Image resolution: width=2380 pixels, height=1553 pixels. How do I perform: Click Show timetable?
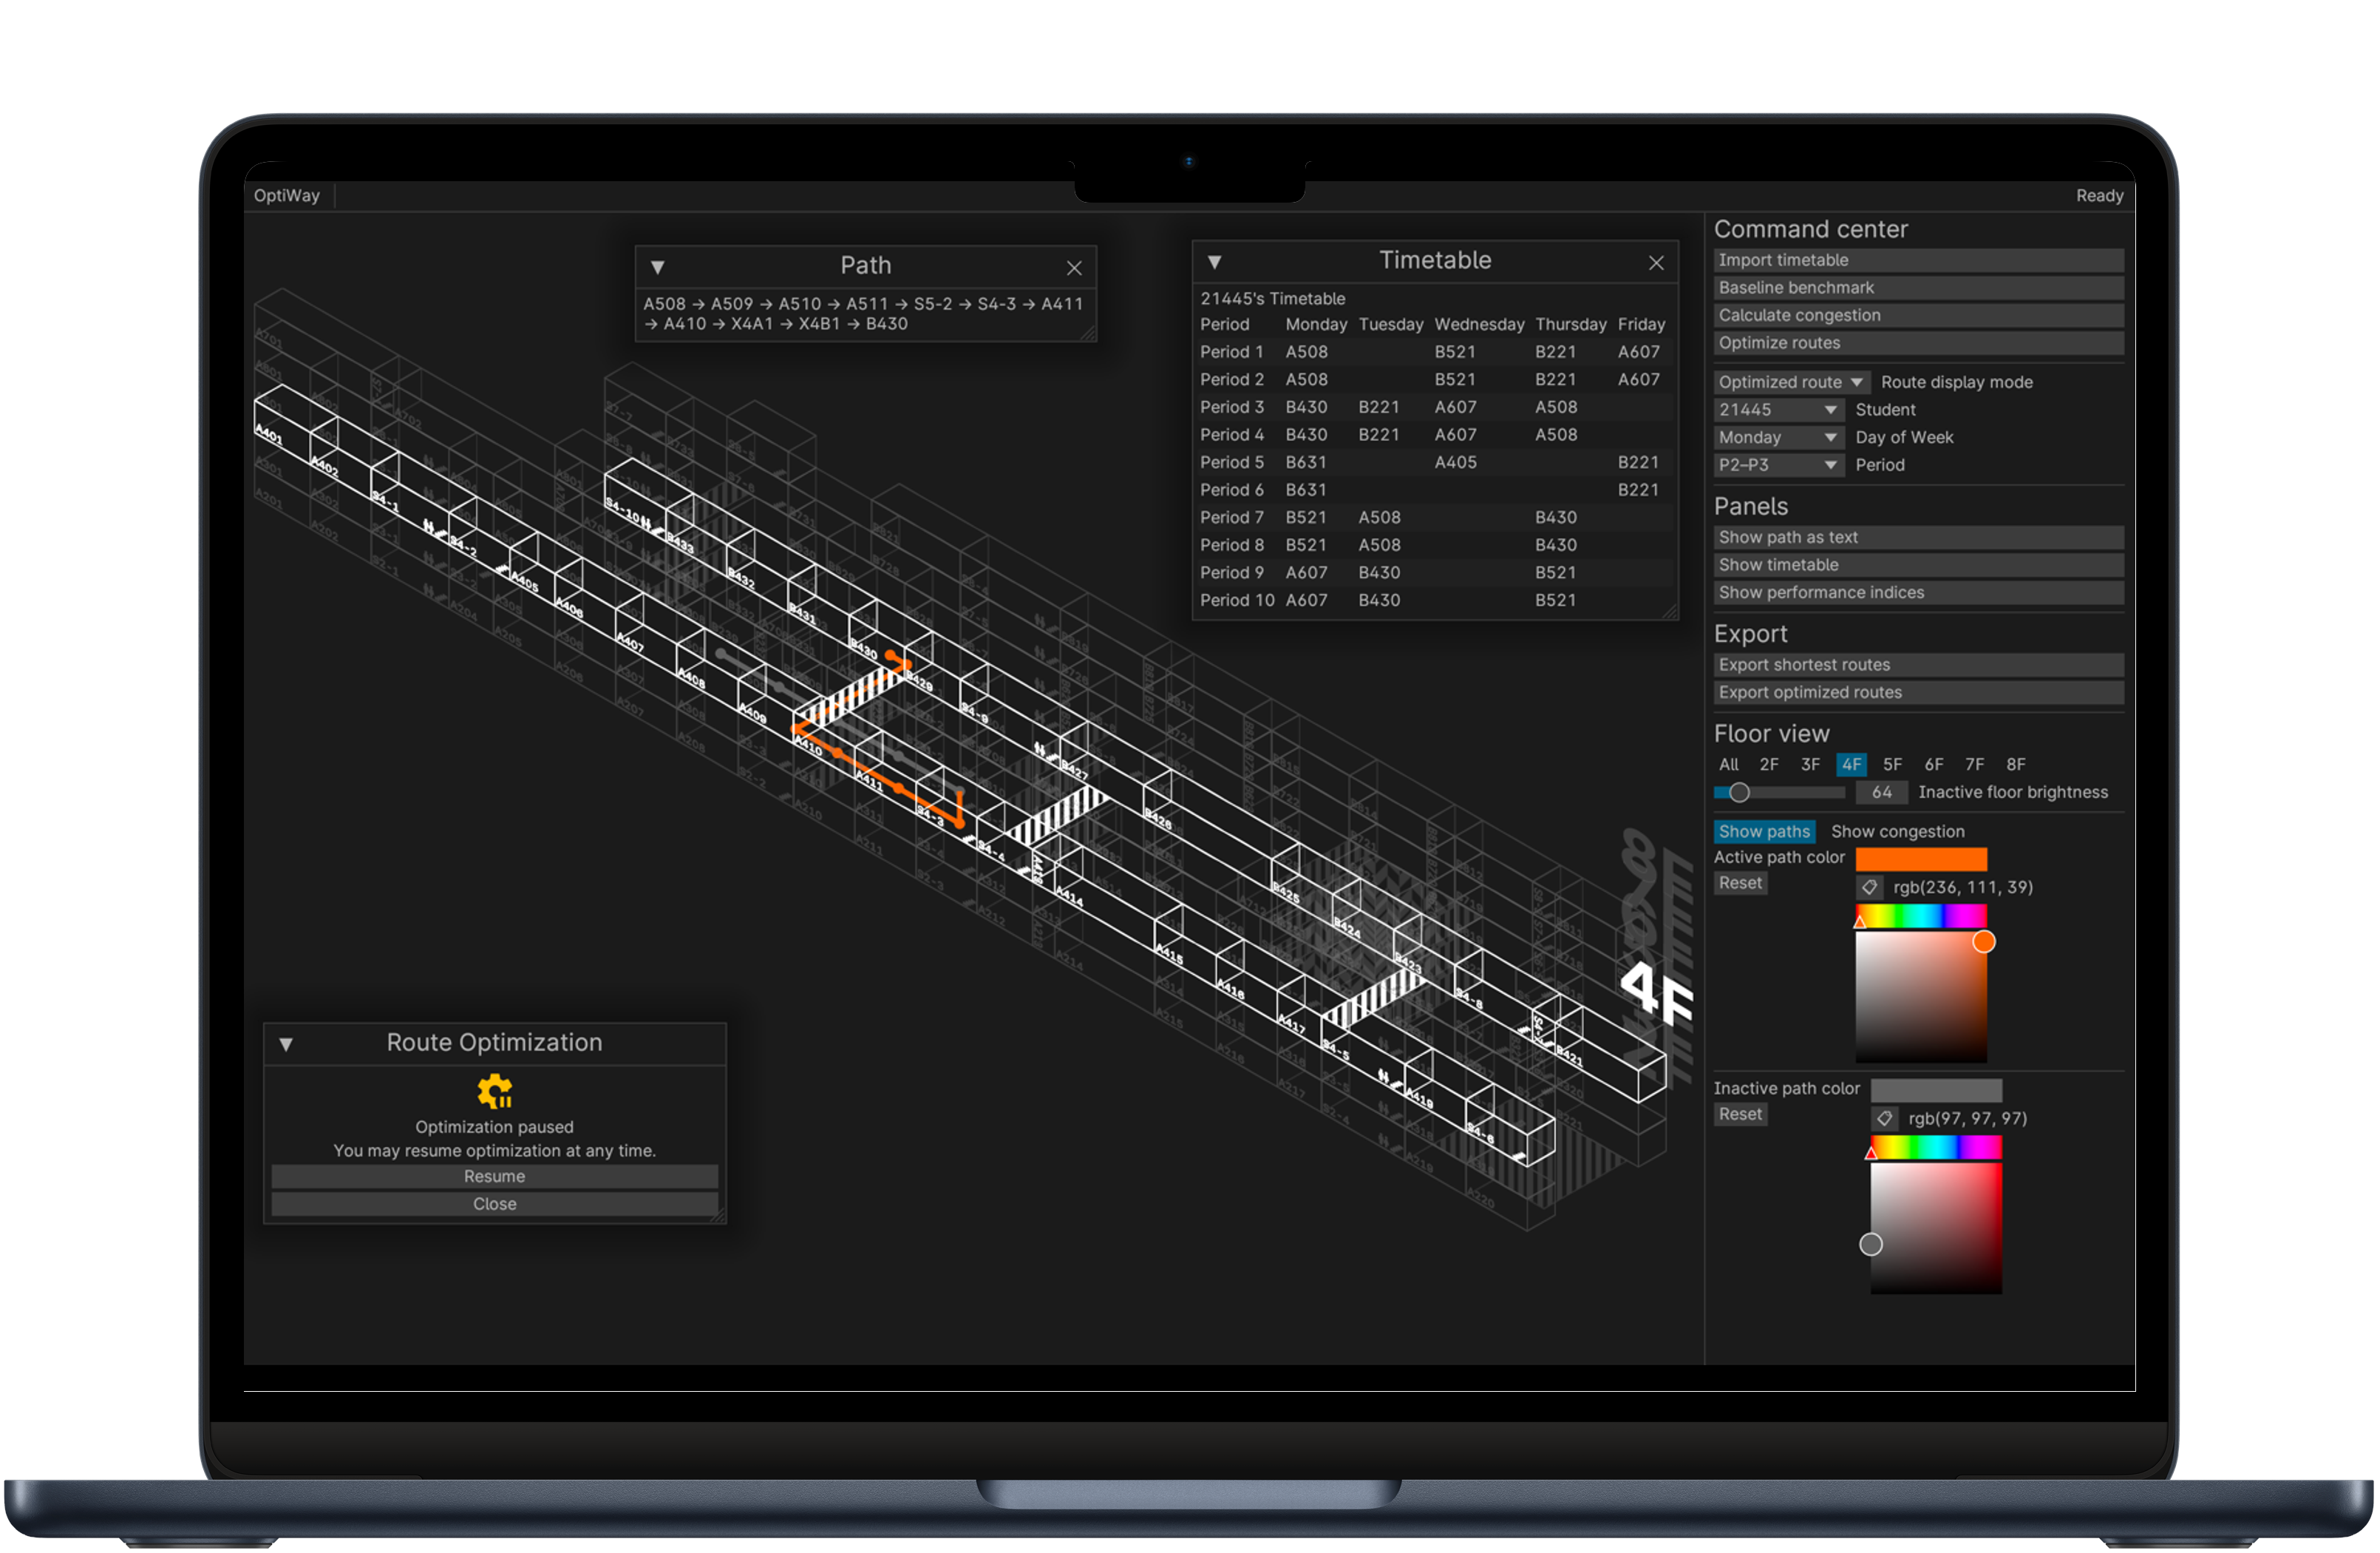click(1918, 564)
